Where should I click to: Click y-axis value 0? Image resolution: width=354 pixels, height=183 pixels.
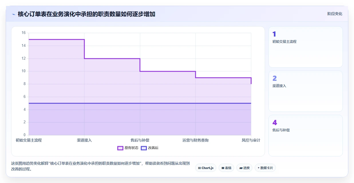(x=24, y=135)
